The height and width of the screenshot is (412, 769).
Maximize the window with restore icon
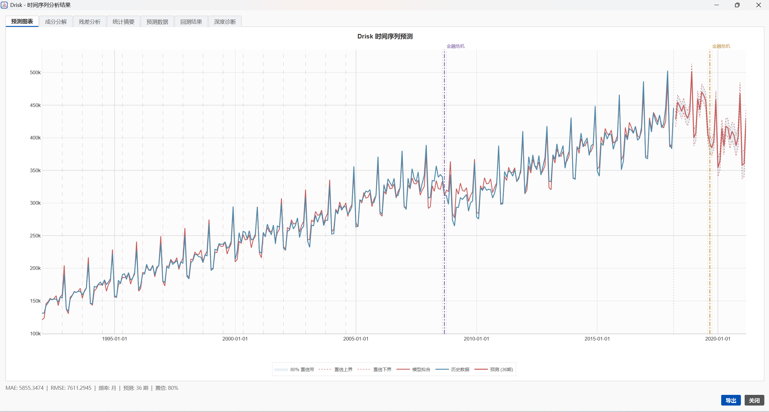click(737, 5)
